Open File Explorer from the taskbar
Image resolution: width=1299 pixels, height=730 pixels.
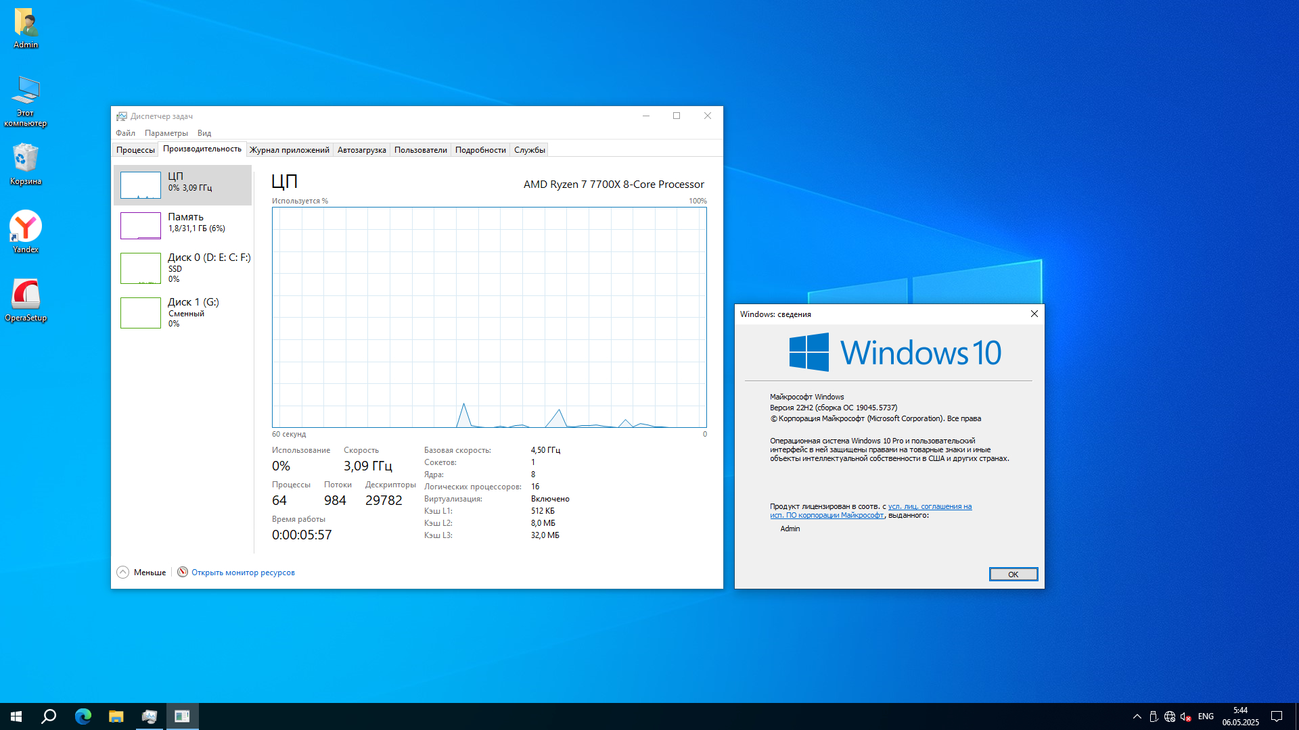coord(116,716)
